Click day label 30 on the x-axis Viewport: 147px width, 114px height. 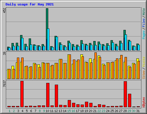coord(134,111)
